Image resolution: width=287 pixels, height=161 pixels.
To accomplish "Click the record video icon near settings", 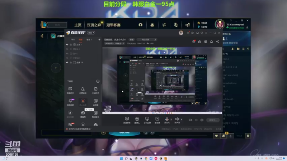I will tap(190, 120).
